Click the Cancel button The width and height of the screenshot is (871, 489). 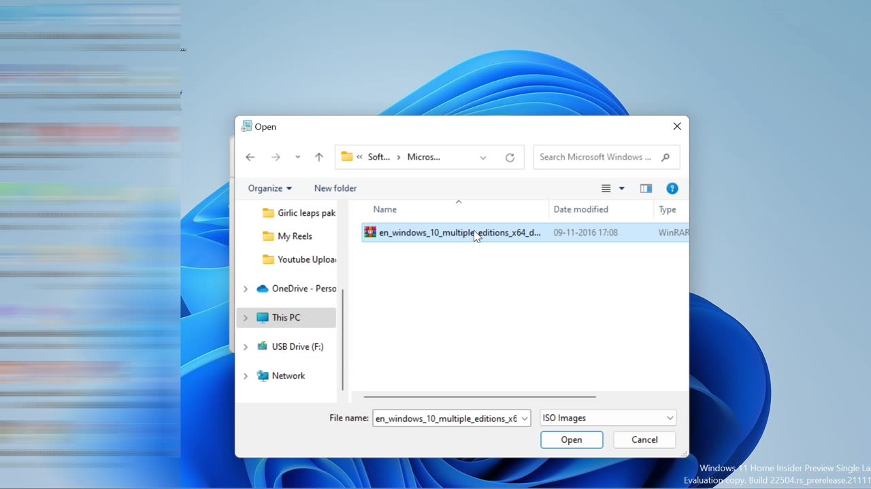coord(644,440)
